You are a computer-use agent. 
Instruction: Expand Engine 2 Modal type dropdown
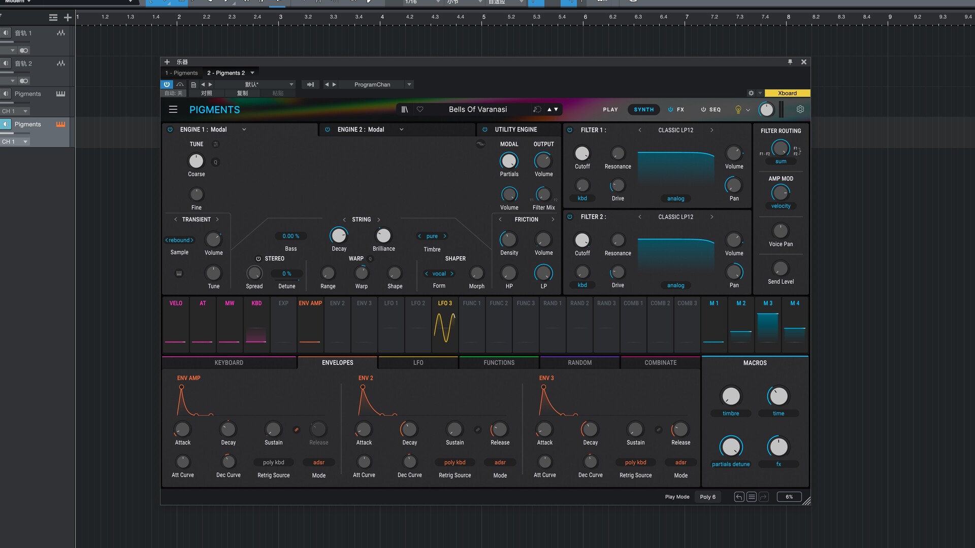[402, 129]
